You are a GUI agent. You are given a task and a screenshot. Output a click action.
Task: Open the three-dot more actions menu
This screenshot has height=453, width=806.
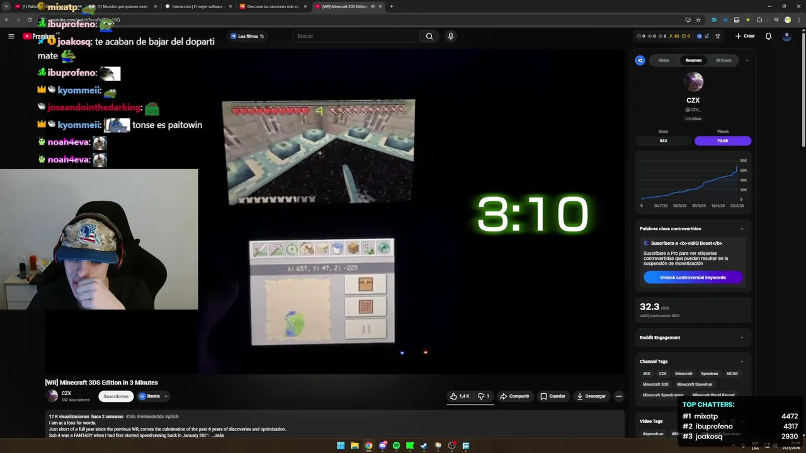point(619,396)
